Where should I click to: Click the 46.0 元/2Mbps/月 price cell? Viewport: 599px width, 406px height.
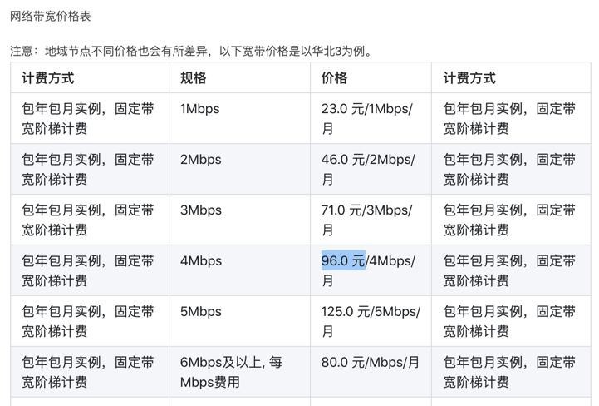371,169
